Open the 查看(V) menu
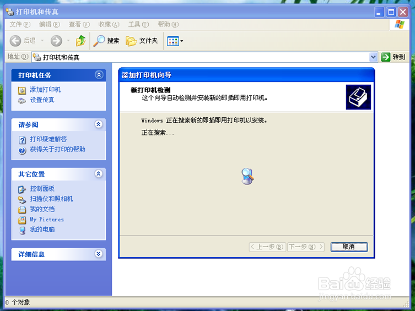The width and height of the screenshot is (415, 311). 79,24
